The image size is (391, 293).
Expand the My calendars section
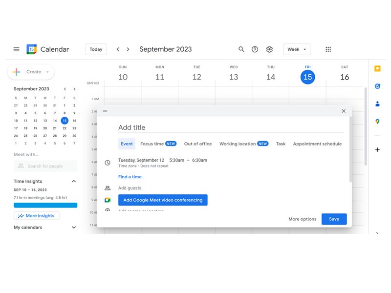coord(73,227)
